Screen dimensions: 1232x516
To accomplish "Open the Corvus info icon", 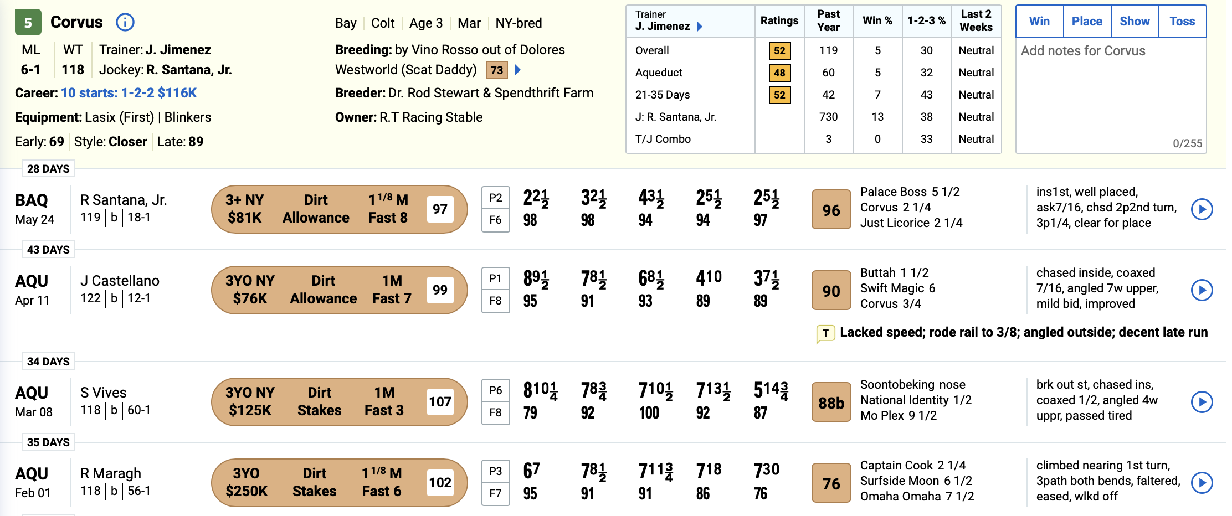I will click(x=125, y=22).
